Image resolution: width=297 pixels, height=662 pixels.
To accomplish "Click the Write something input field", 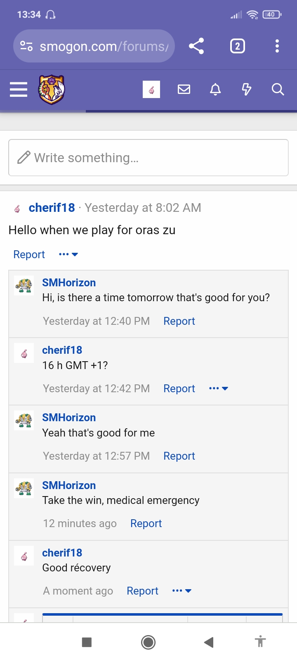I will (148, 158).
